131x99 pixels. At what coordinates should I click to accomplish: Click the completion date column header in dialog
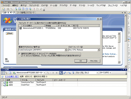[86, 26]
